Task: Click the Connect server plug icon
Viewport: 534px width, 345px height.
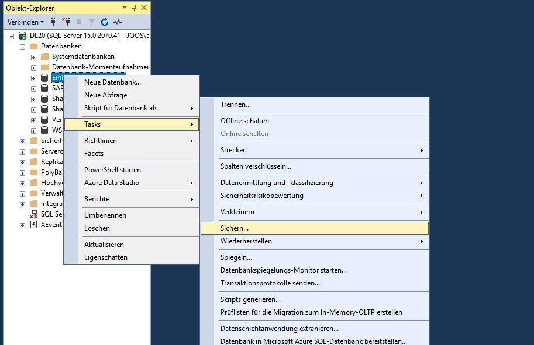Action: 53,22
